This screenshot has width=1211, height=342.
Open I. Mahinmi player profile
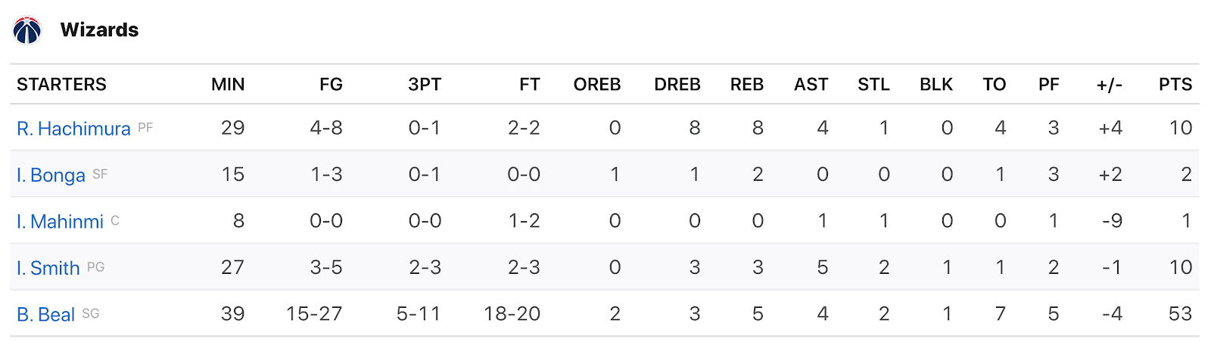(x=60, y=222)
